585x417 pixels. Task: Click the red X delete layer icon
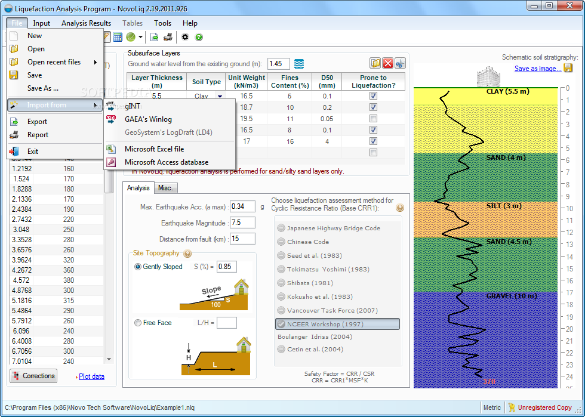(387, 63)
